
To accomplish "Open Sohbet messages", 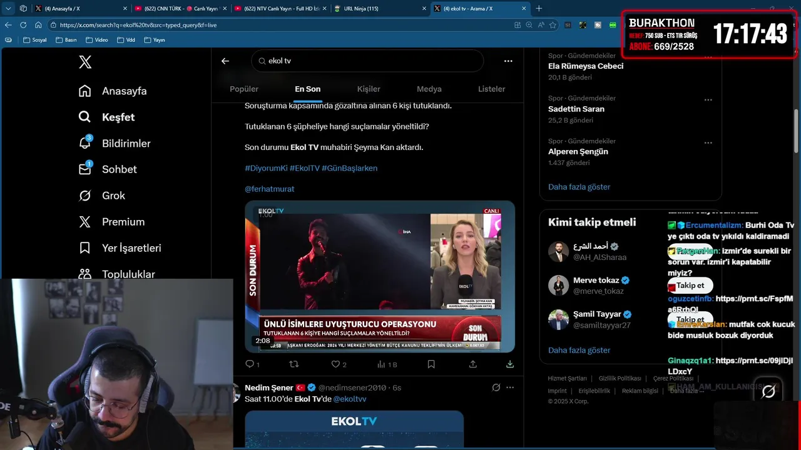I will tap(108, 169).
